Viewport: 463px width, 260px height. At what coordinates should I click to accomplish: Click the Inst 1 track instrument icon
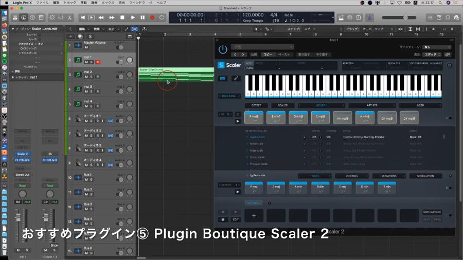click(x=78, y=60)
